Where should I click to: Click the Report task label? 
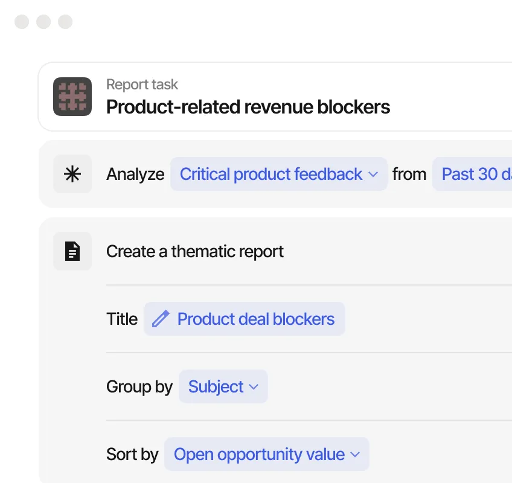point(142,85)
